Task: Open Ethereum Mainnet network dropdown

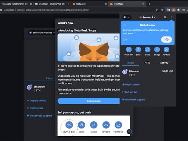Action: 42,33
